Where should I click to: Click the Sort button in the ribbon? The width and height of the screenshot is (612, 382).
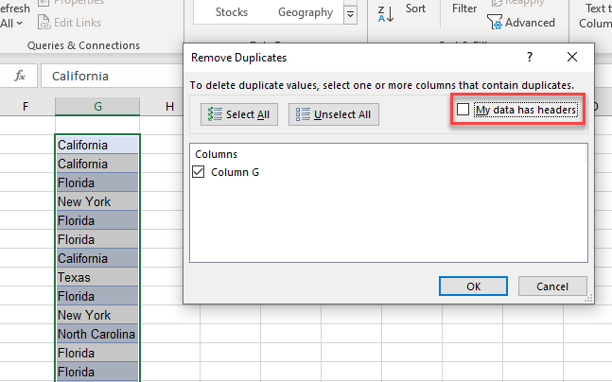tap(415, 9)
